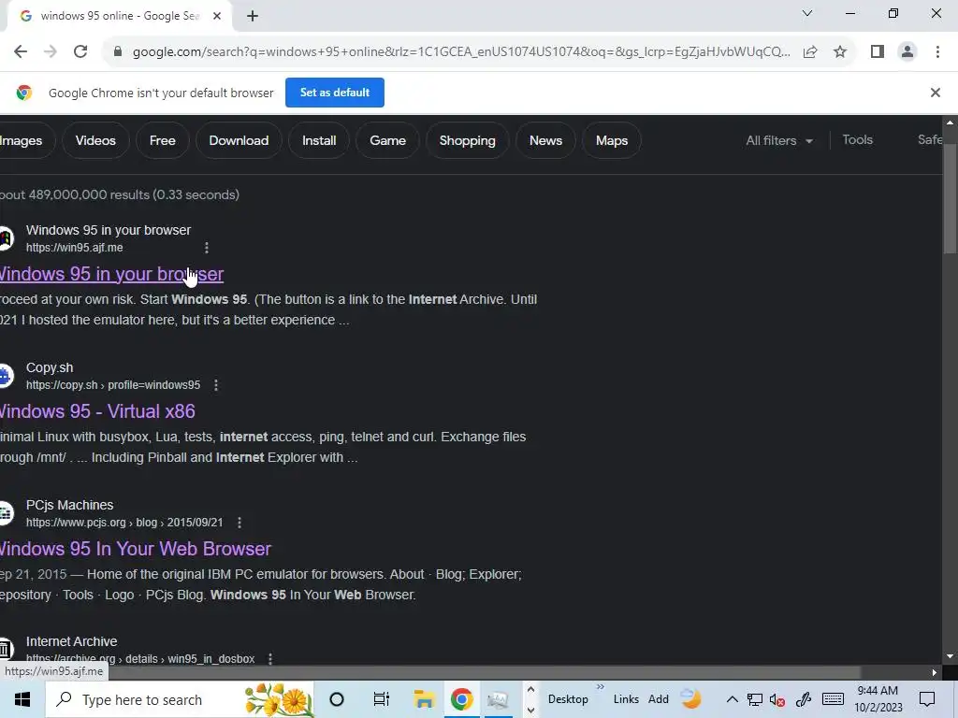Open the touch keyboard tray icon
Image resolution: width=958 pixels, height=718 pixels.
833,699
